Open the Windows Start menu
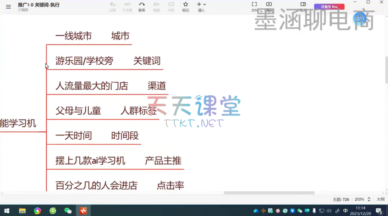The width and height of the screenshot is (388, 216). coord(6,211)
